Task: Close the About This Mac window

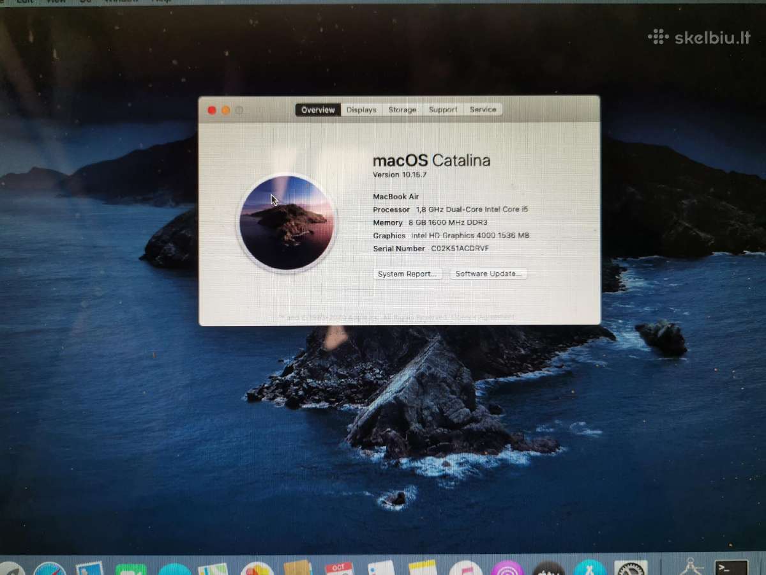Action: point(212,111)
